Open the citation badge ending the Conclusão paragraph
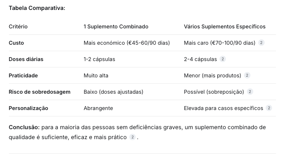Viewport: 287px width, 159px height. (132, 137)
